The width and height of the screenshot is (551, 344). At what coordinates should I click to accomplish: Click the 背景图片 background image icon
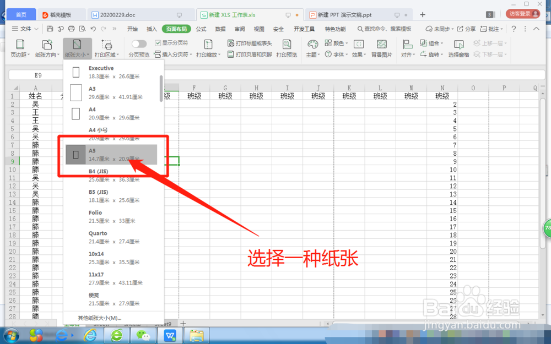tap(382, 44)
